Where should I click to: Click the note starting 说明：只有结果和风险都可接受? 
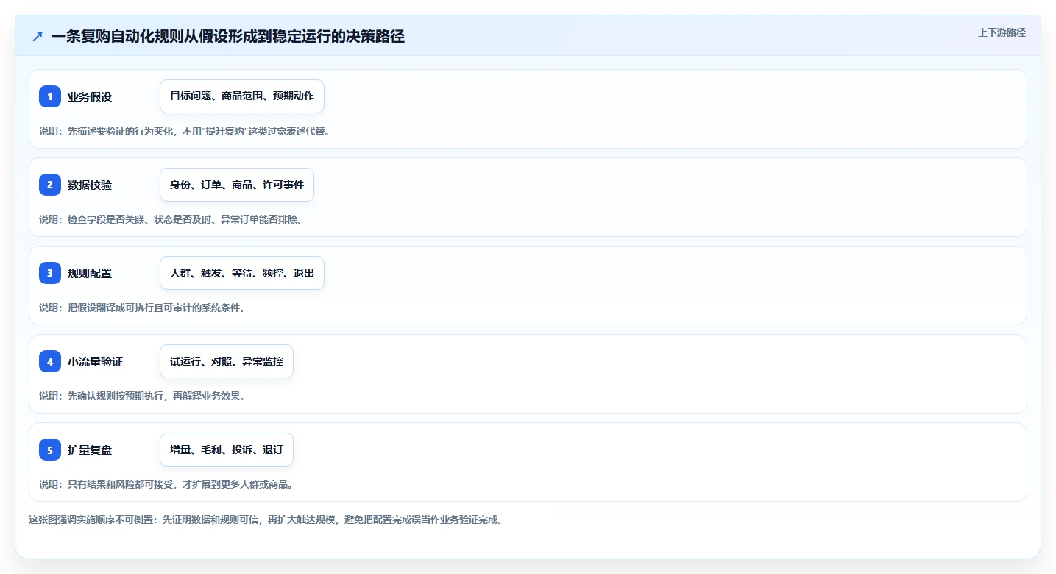tap(166, 484)
